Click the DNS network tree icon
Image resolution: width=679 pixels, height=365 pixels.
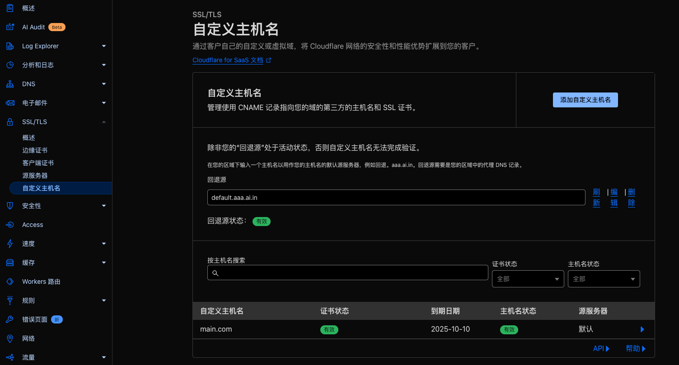pyautogui.click(x=10, y=84)
